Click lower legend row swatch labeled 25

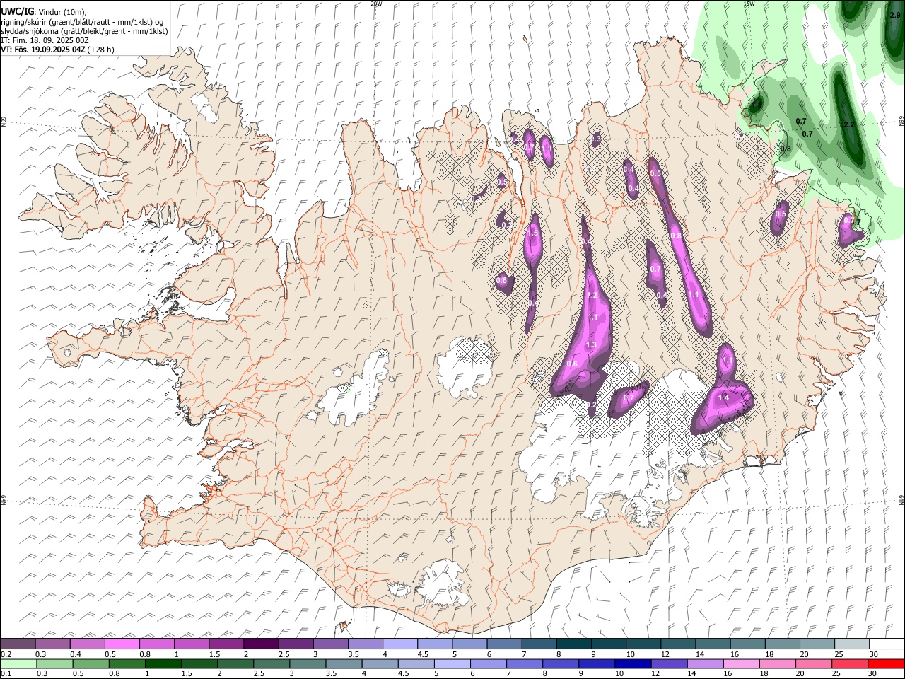pos(851,663)
